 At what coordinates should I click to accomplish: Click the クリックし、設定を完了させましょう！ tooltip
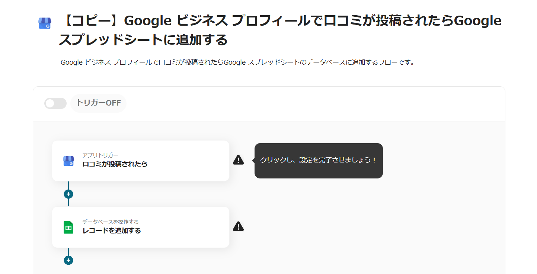pyautogui.click(x=319, y=160)
